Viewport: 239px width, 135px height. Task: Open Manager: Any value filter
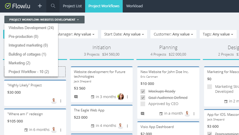pyautogui.click(x=78, y=34)
